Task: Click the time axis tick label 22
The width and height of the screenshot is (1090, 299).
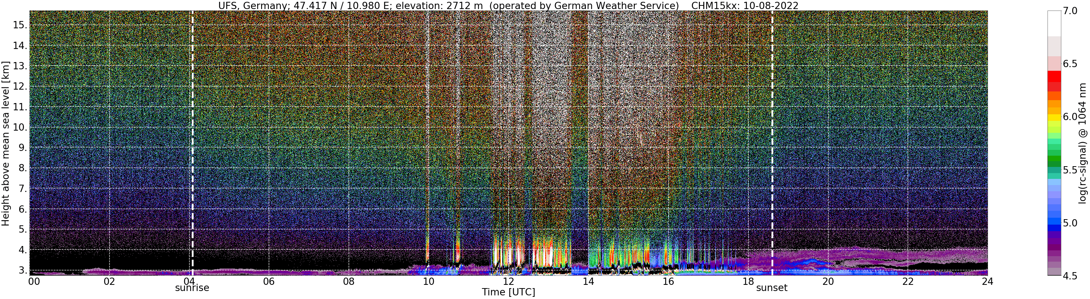Action: pos(908,282)
